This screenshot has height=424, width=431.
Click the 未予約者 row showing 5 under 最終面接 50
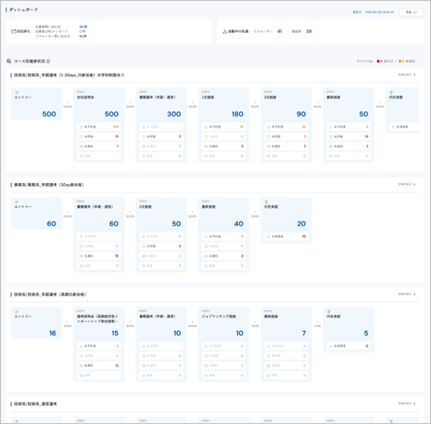click(x=348, y=127)
